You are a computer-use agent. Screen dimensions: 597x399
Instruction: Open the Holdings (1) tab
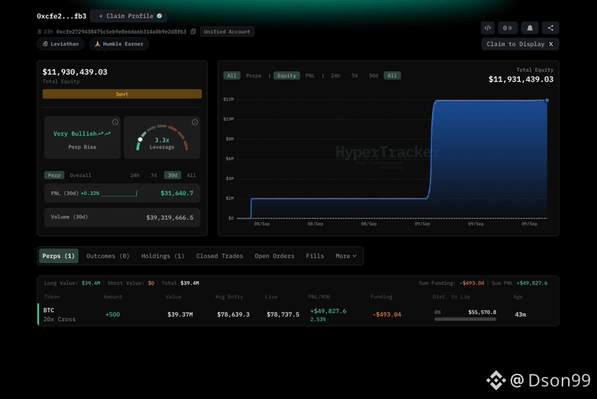(163, 256)
